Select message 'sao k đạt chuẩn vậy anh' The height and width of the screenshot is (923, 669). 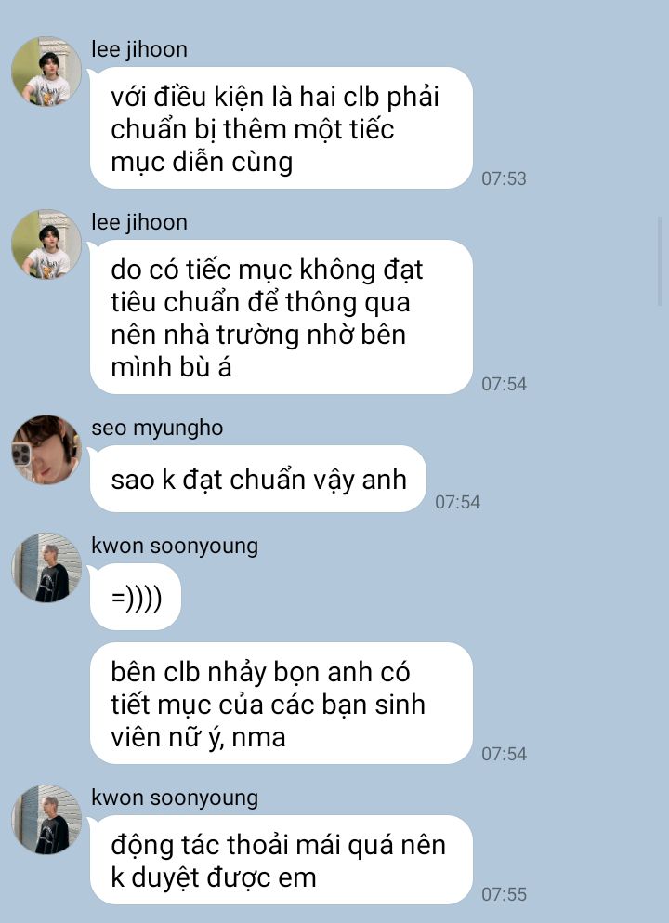257,479
